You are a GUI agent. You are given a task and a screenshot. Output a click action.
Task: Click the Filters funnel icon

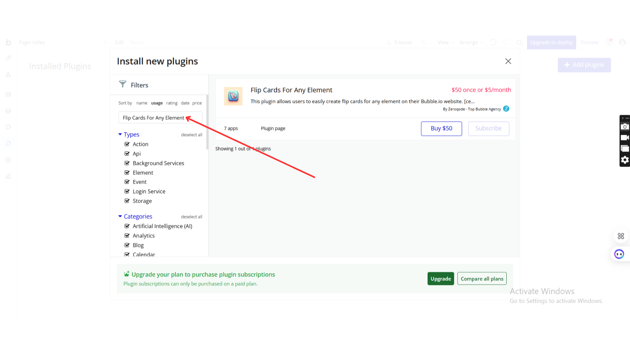[x=123, y=84]
